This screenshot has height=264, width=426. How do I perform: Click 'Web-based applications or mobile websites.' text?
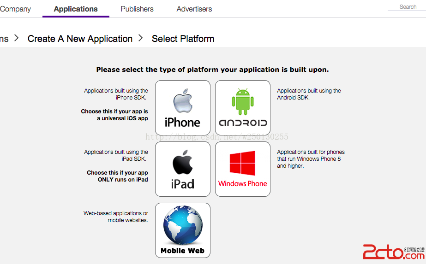pyautogui.click(x=116, y=217)
